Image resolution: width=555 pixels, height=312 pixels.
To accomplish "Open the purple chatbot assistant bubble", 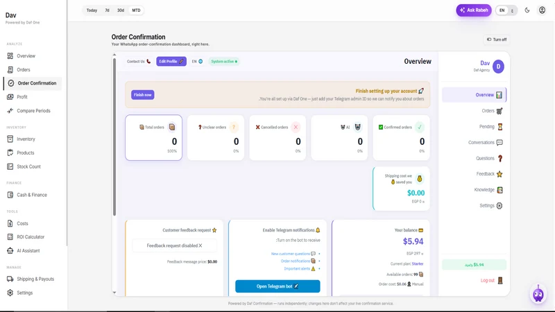I will point(538,293).
